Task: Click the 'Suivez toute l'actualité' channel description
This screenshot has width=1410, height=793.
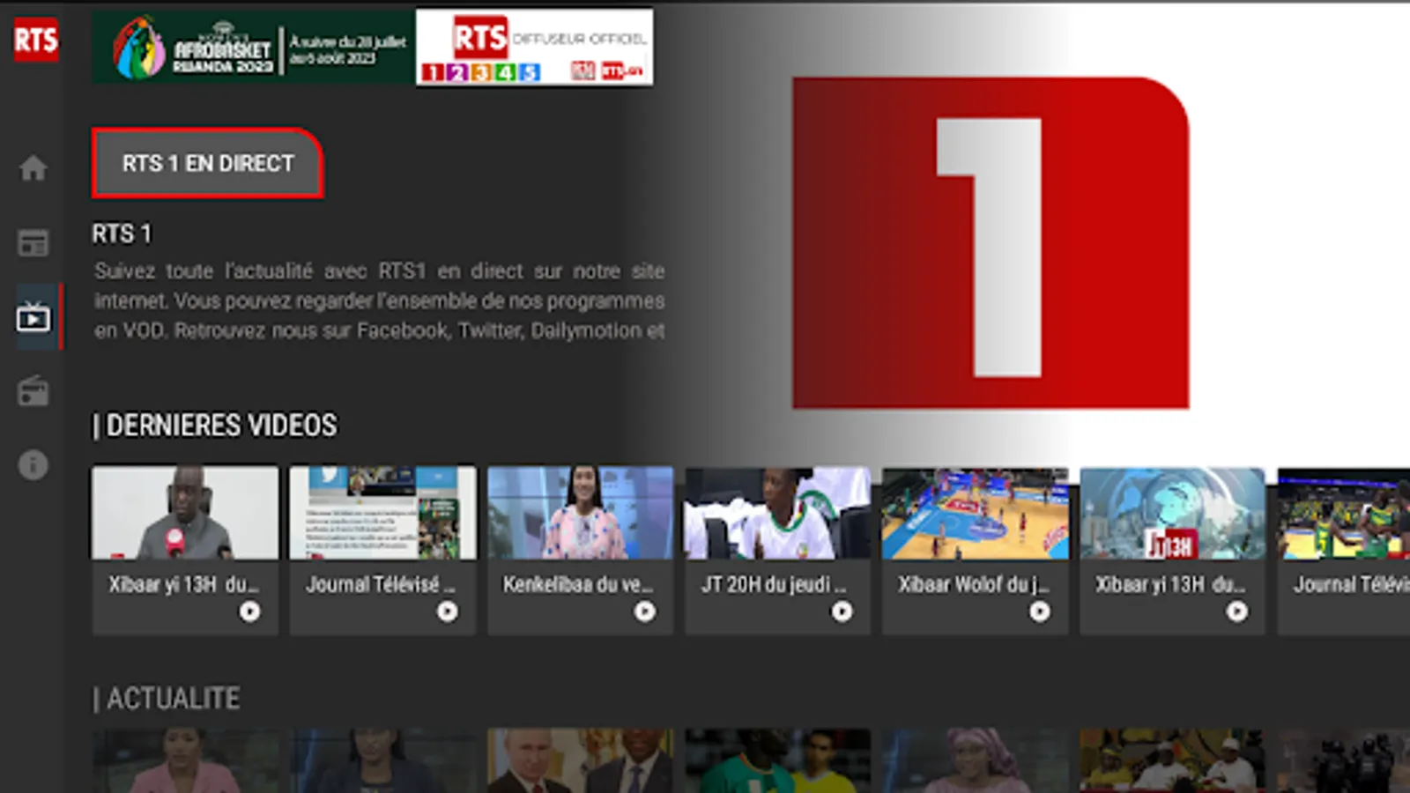Action: click(379, 300)
